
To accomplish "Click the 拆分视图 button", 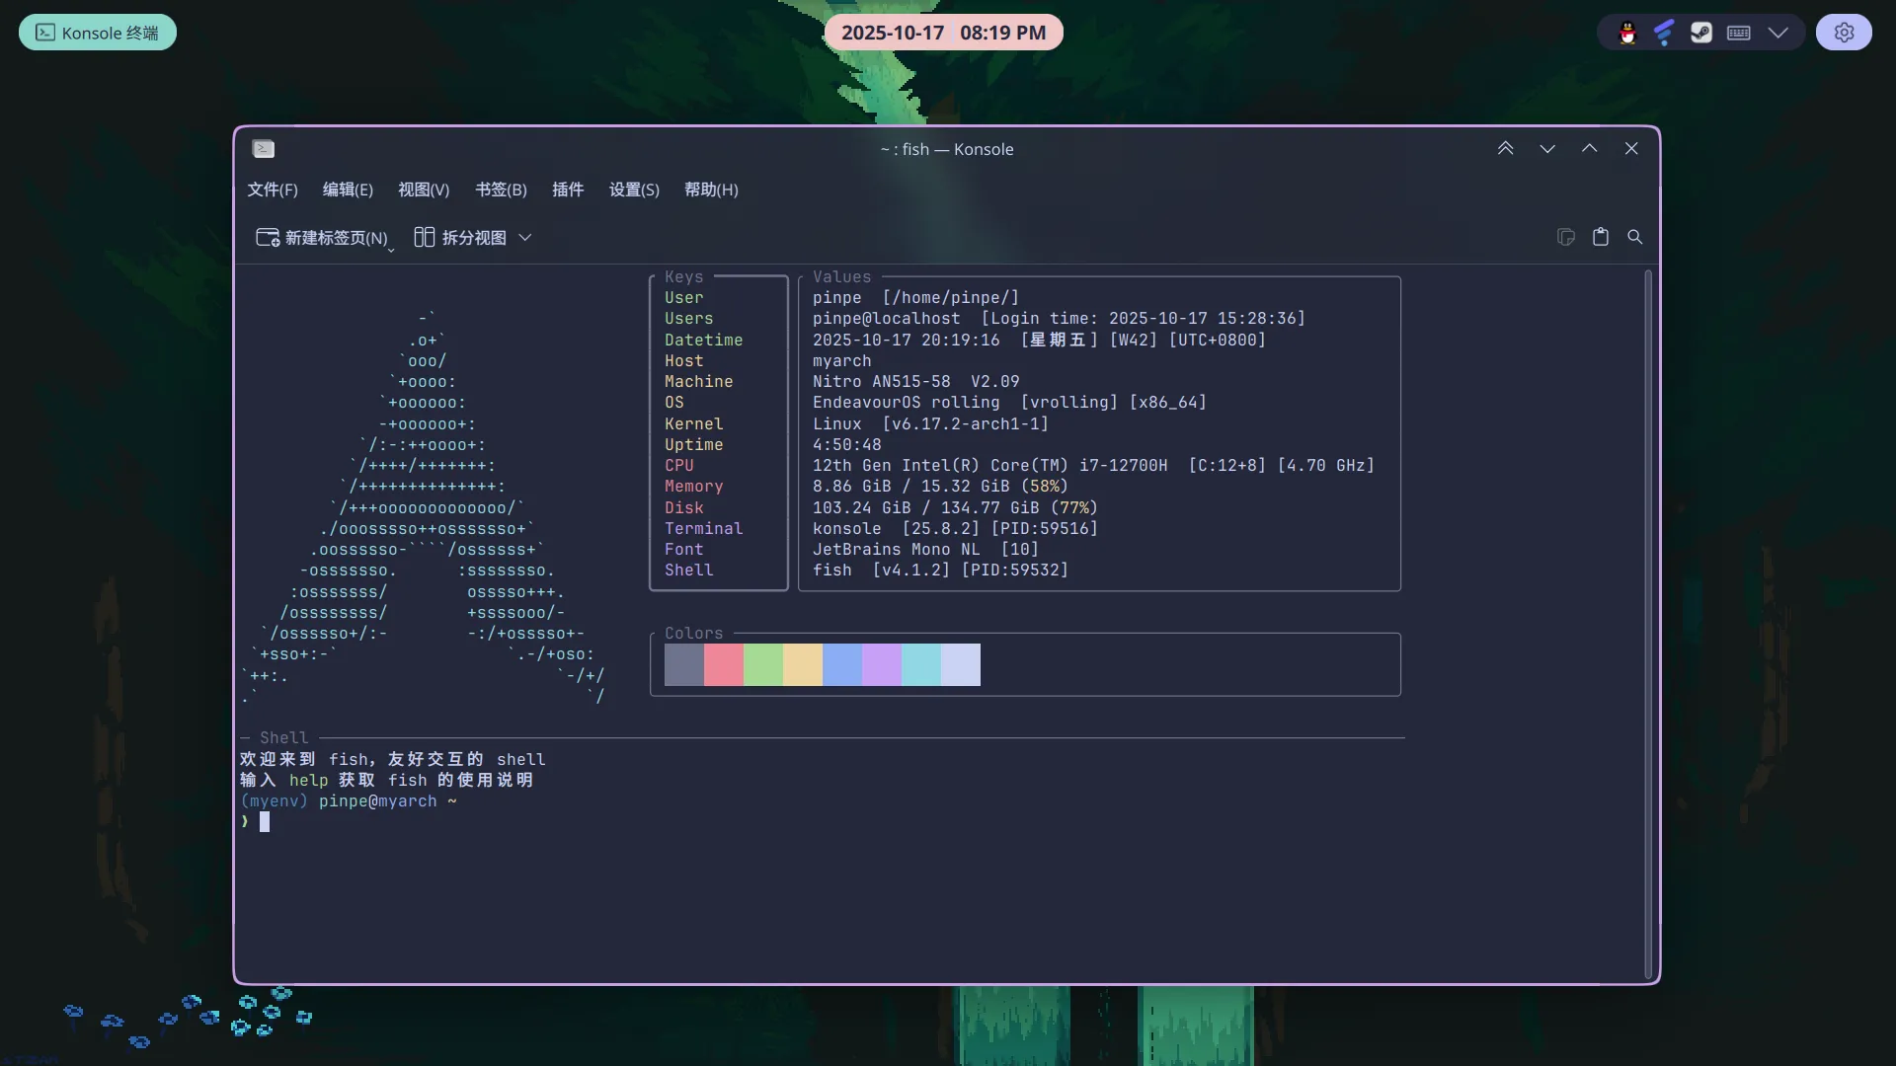I will click(460, 238).
